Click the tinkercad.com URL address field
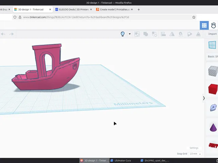This screenshot has height=163, width=218. coord(104,17)
